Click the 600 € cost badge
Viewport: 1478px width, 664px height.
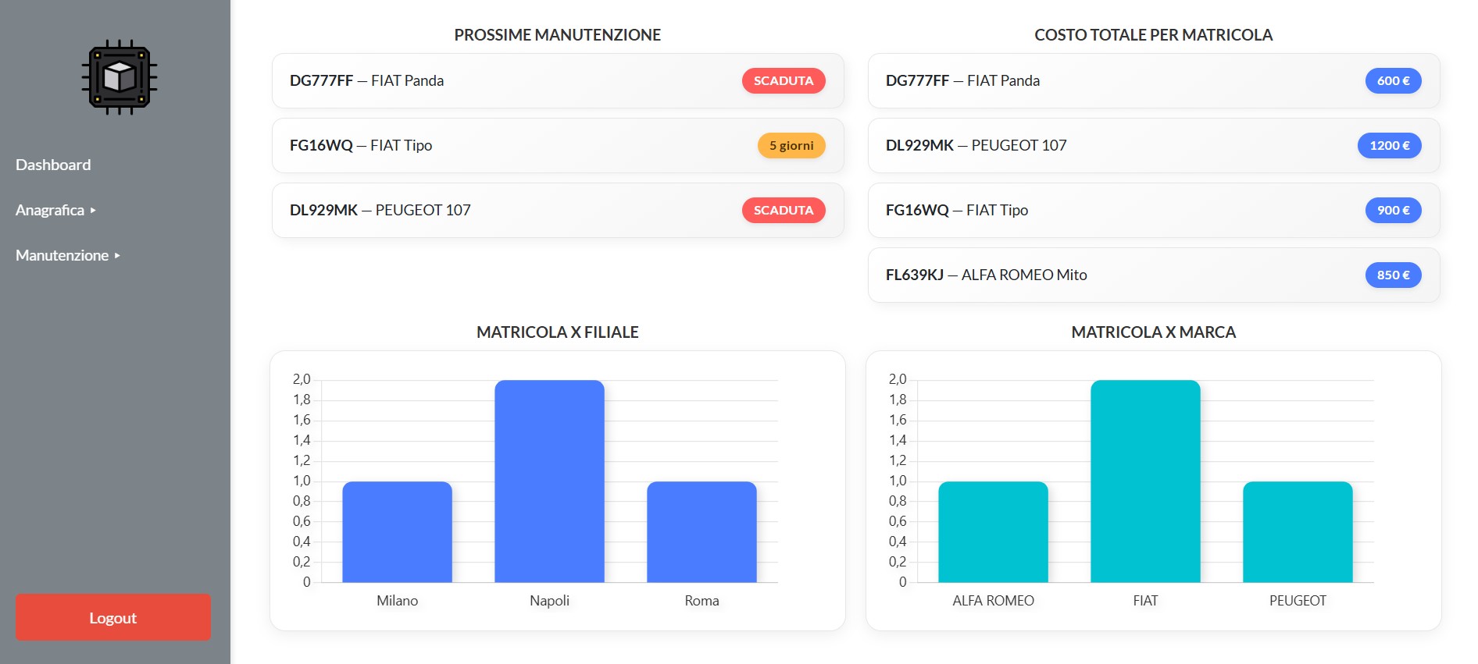[1393, 80]
